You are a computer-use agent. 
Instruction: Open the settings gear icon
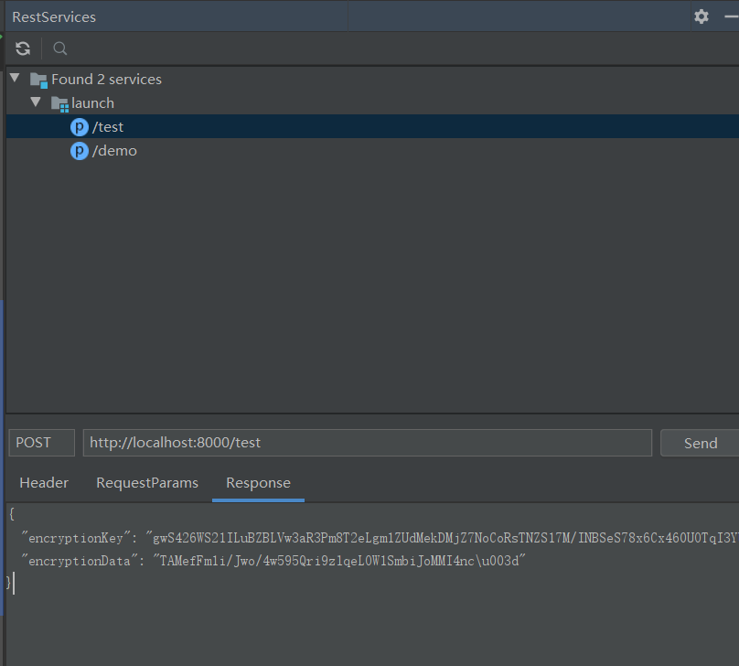(702, 16)
